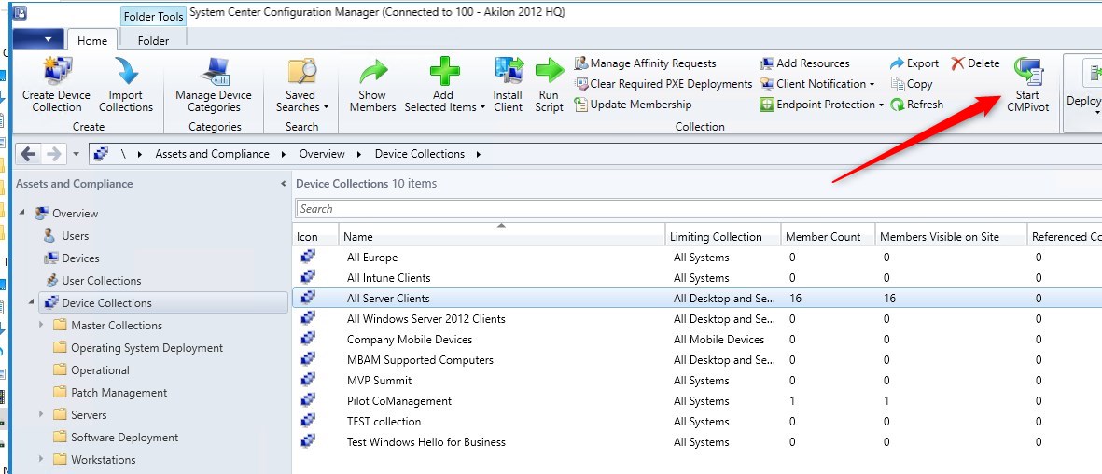
Task: Click the Search input field
Action: pos(699,209)
